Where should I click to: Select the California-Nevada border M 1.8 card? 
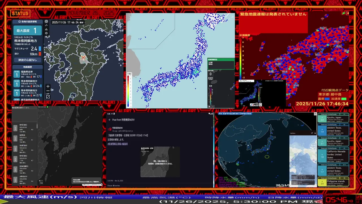pyautogui.click(x=333, y=155)
